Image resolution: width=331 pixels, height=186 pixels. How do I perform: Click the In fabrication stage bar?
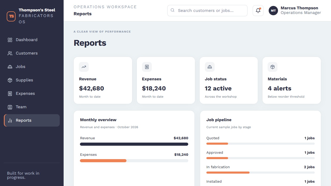pos(260,173)
